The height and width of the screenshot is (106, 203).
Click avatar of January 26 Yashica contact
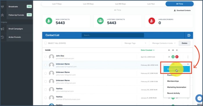(52, 89)
